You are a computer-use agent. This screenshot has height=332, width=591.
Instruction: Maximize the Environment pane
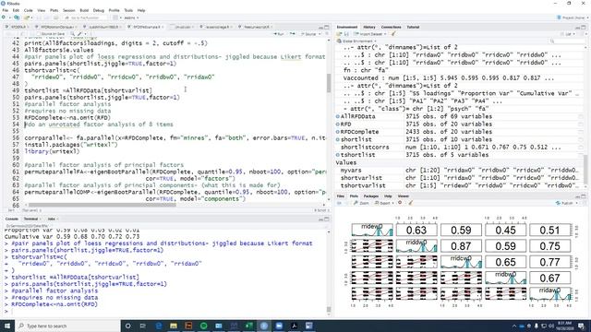point(585,27)
